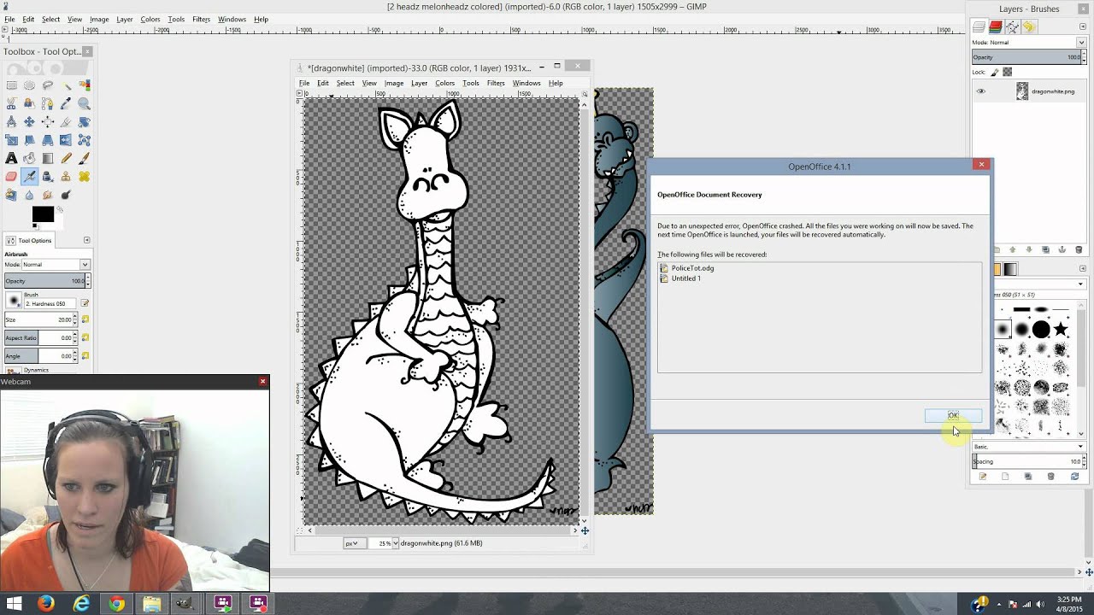Toggle visibility eye of dragonwhite.png layer
1094x615 pixels.
click(x=980, y=91)
